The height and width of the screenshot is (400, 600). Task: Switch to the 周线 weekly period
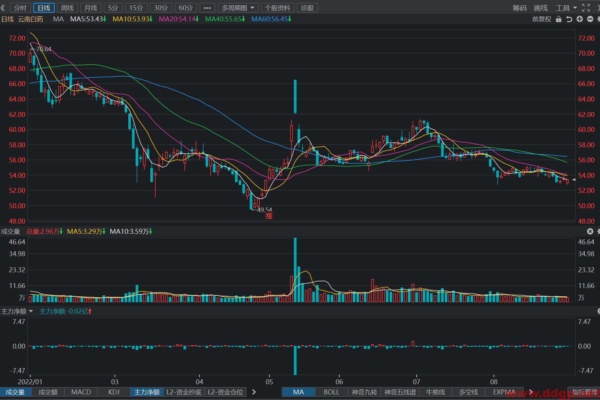67,8
